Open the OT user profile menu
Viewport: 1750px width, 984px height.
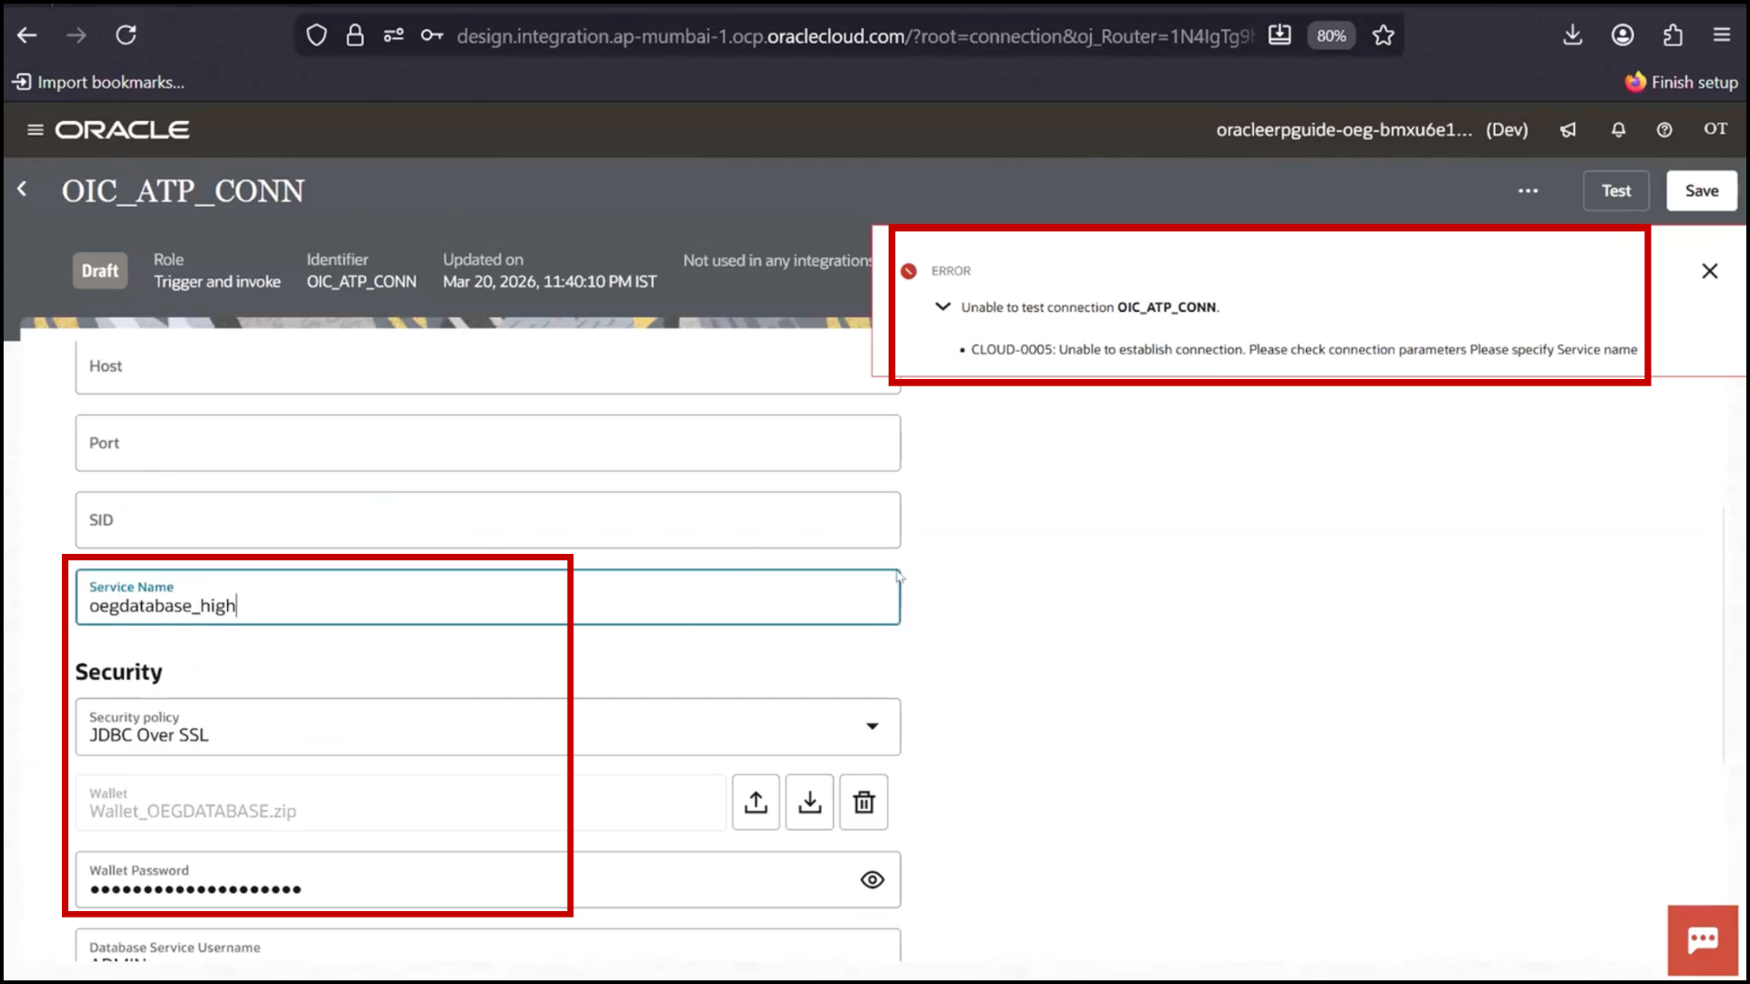pos(1715,128)
